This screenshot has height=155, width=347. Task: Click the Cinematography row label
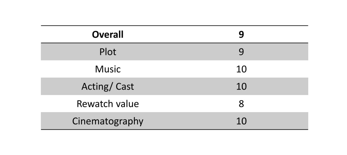pyautogui.click(x=108, y=121)
